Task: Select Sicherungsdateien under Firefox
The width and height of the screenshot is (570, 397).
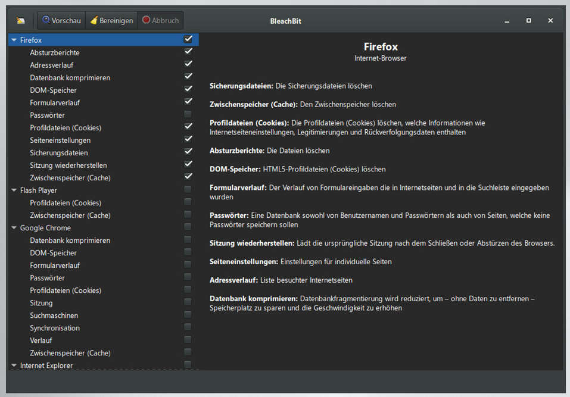Action: click(x=58, y=152)
